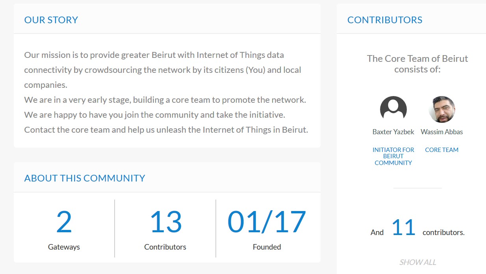The width and height of the screenshot is (486, 274).
Task: Select Initiator for Beirut Community label
Action: [x=393, y=156]
